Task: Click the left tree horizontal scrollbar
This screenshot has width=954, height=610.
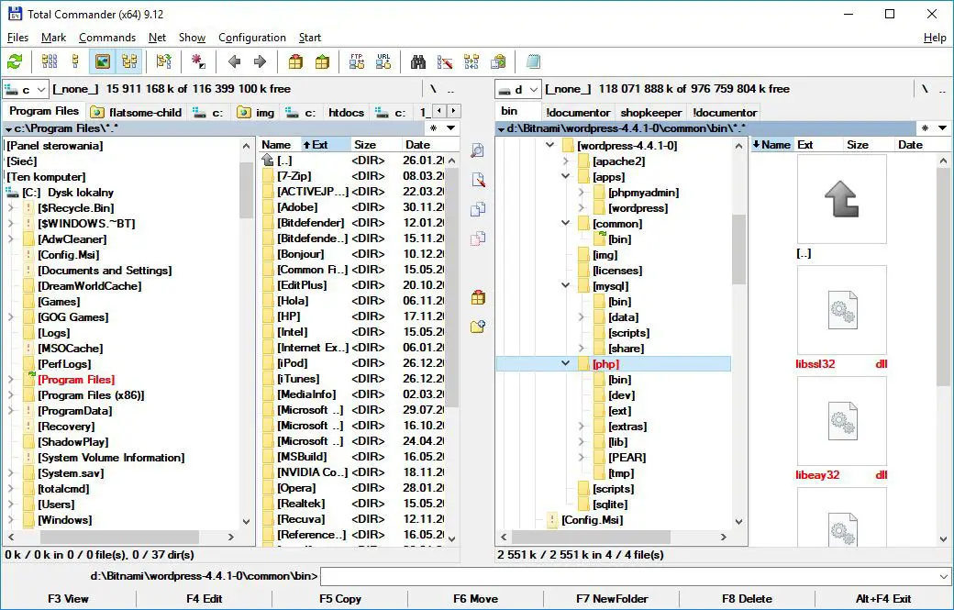Action: click(120, 537)
